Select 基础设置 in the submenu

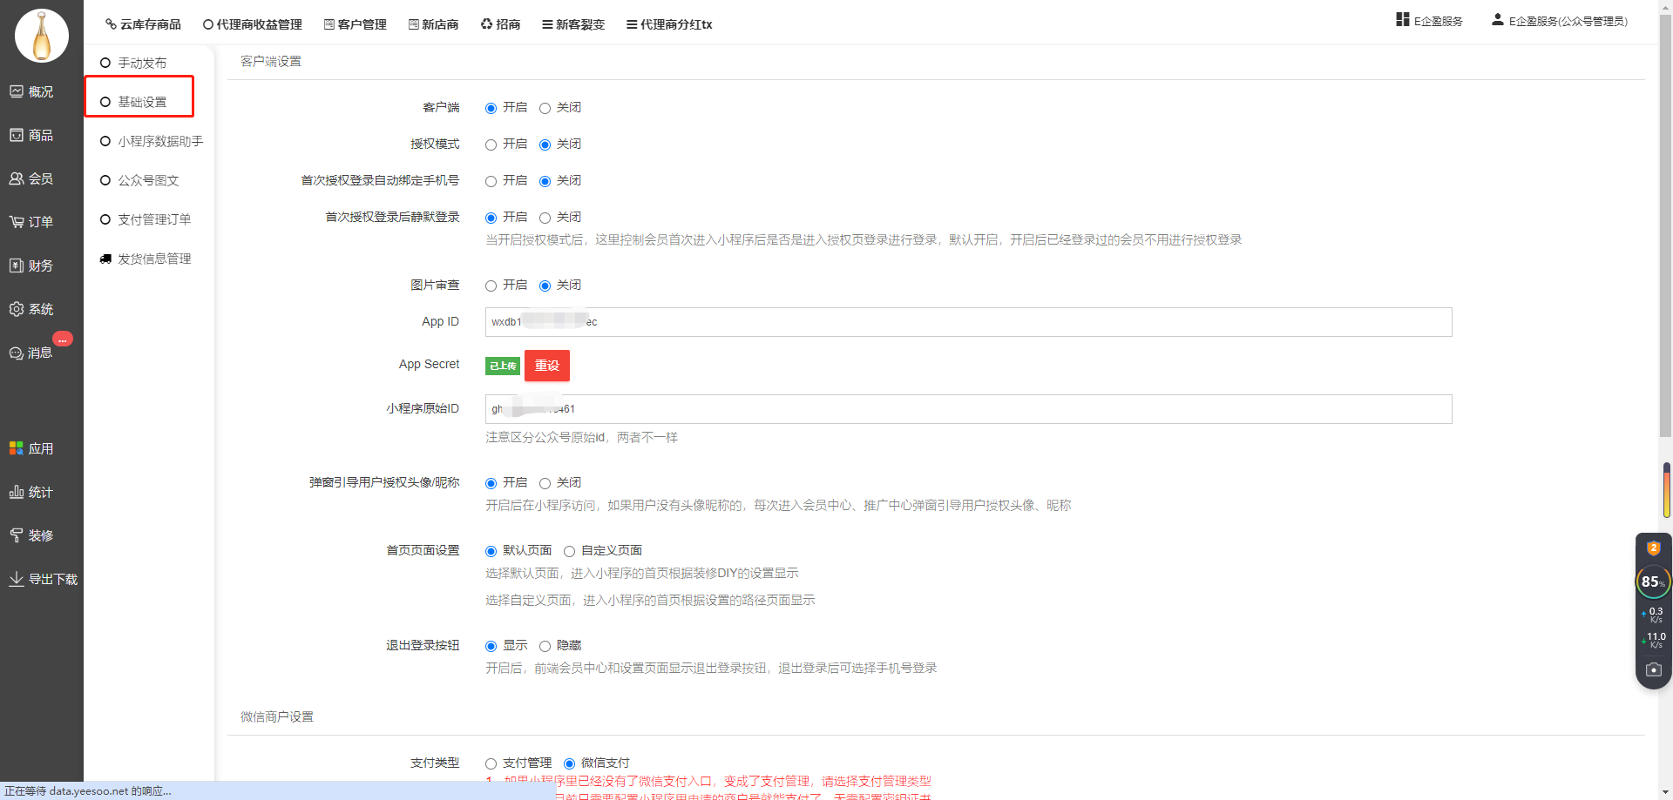pyautogui.click(x=141, y=102)
